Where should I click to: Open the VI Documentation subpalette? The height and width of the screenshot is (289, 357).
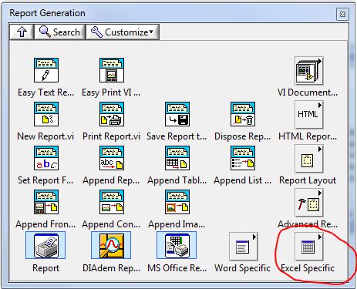click(x=308, y=71)
